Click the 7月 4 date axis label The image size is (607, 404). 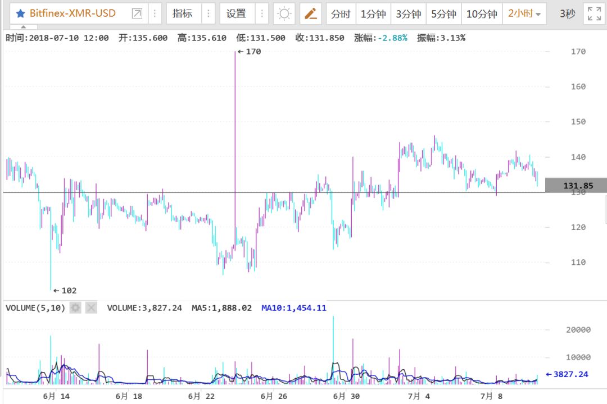pos(419,396)
